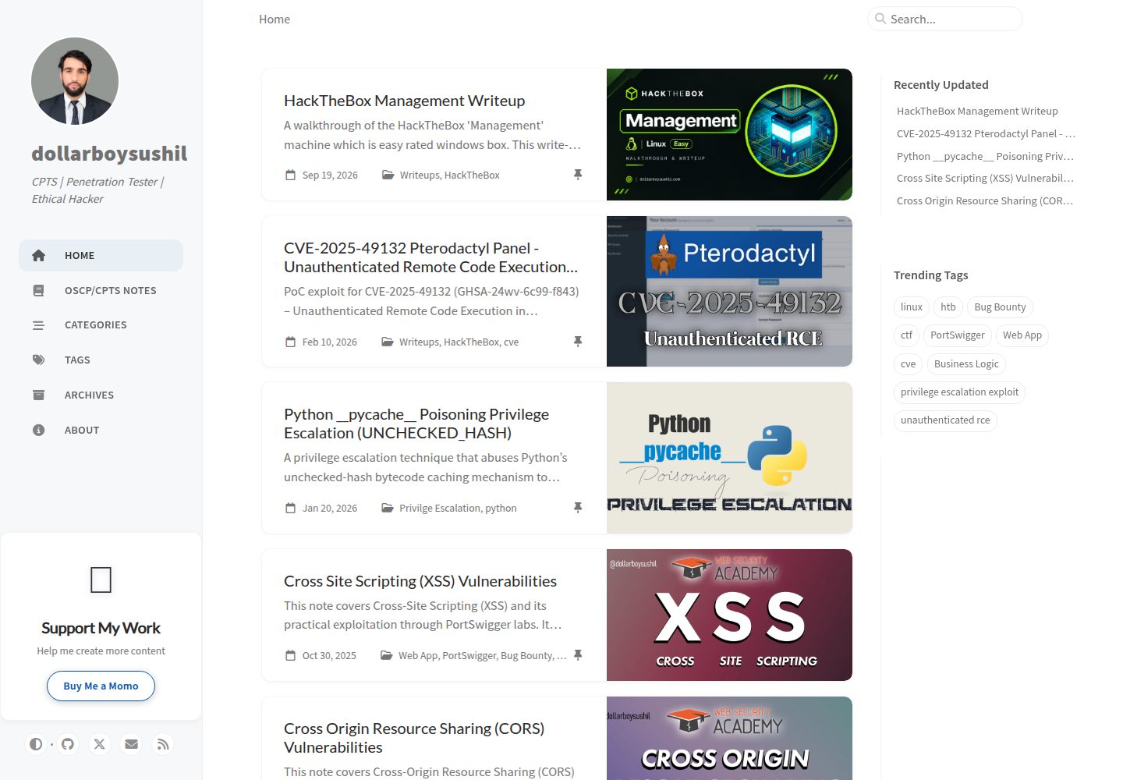This screenshot has height=780, width=1123.
Task: Click the Home breadcrumb at top
Action: (x=275, y=19)
